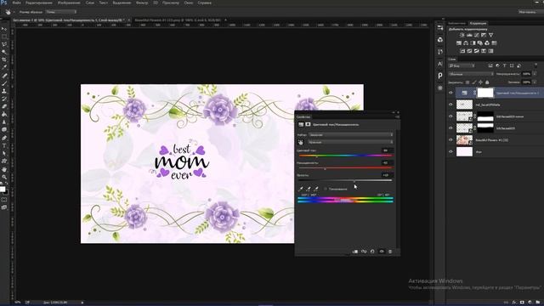This screenshot has height=306, width=544.
Task: Open the Окно menu
Action: (189, 3)
